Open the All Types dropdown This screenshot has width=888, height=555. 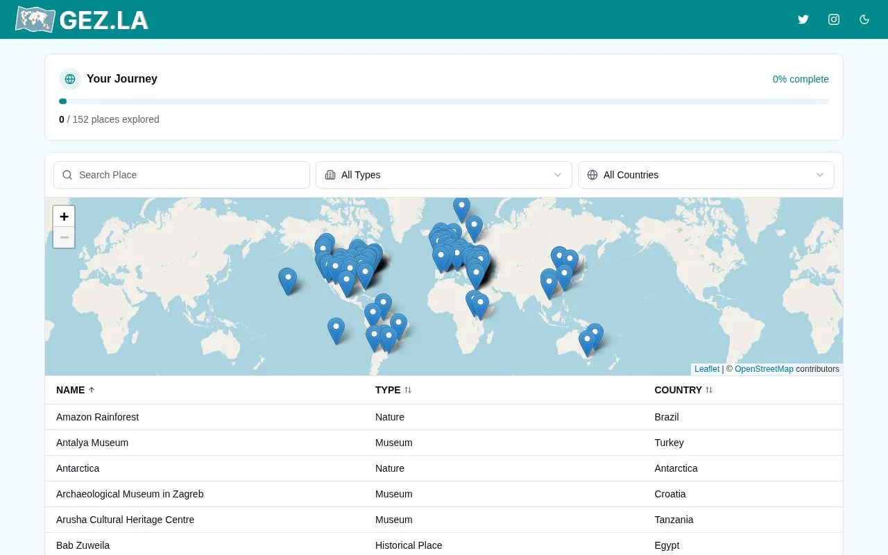[444, 175]
